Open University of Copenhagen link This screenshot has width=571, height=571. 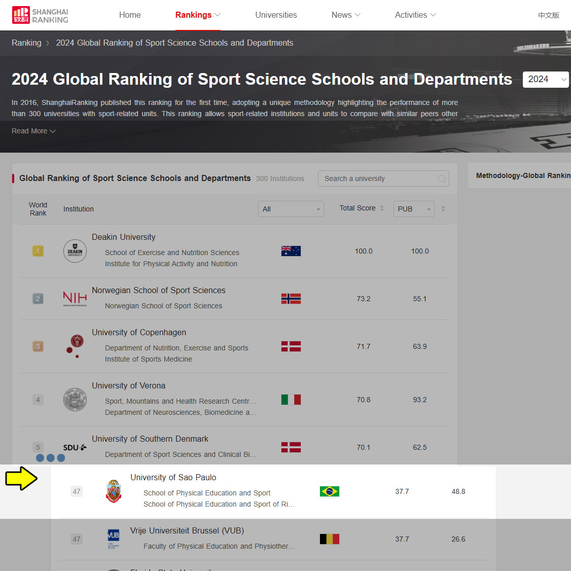139,333
